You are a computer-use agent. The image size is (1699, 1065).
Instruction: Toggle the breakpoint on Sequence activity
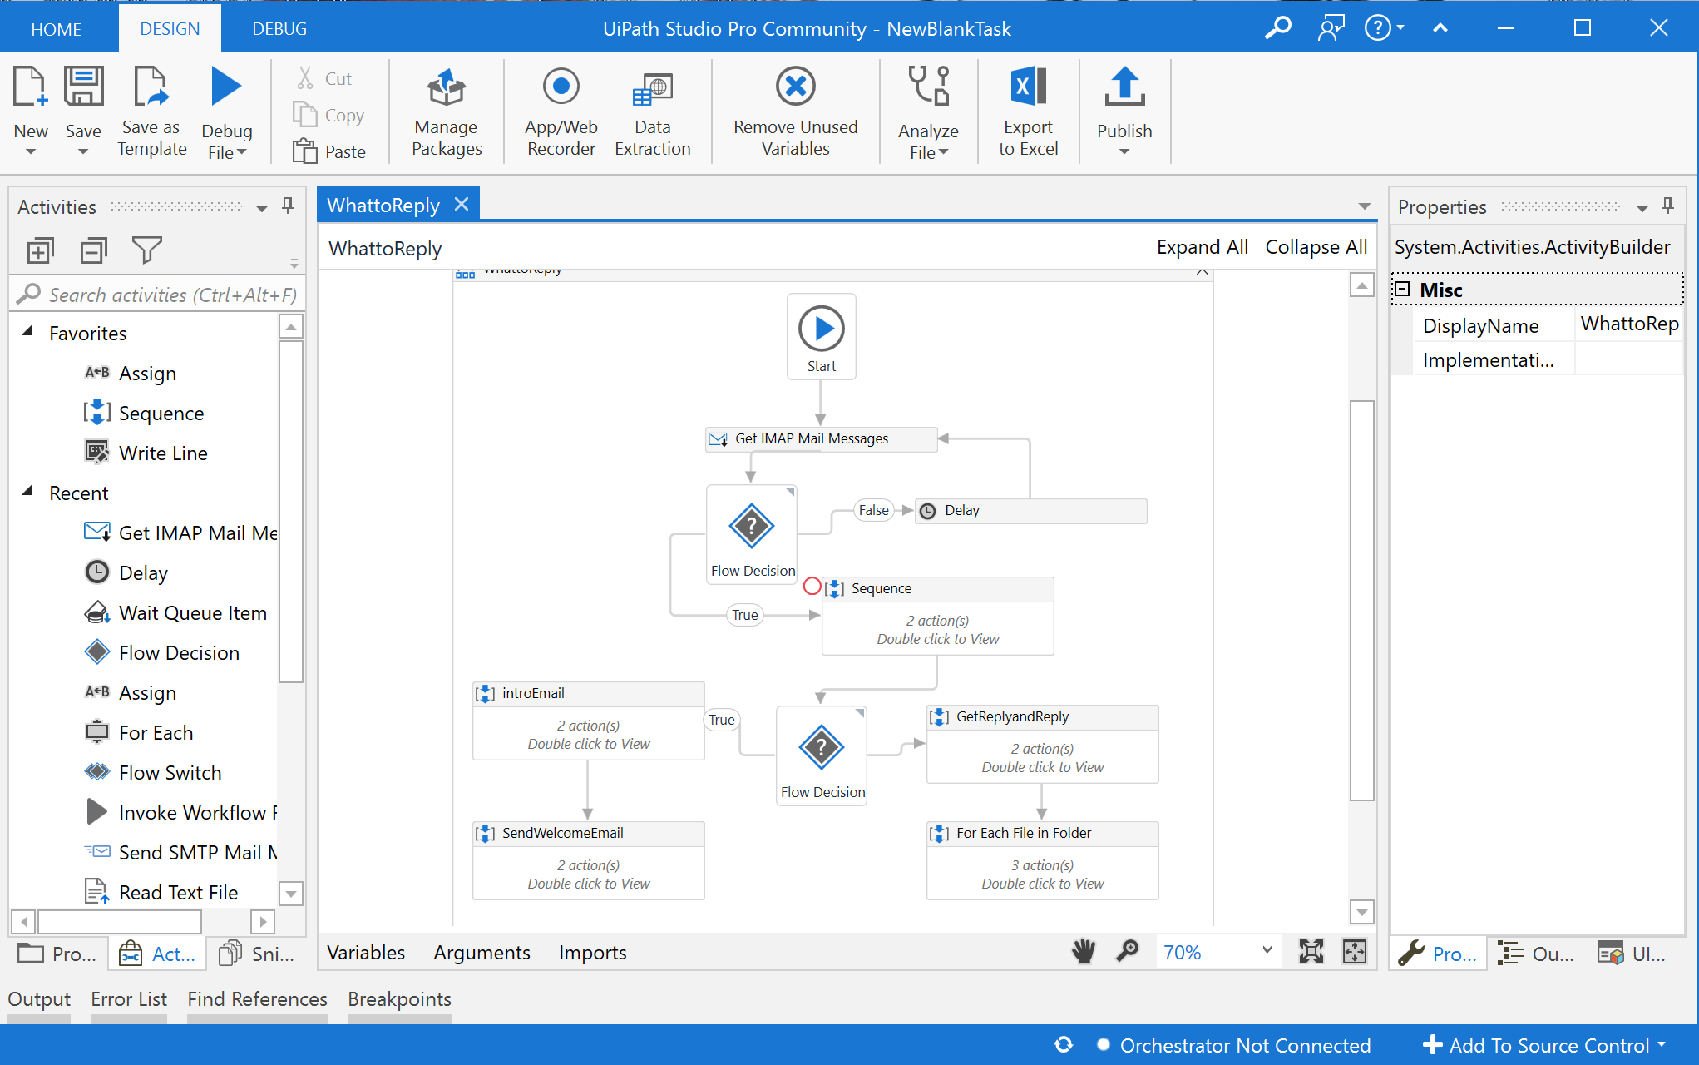pos(812,586)
